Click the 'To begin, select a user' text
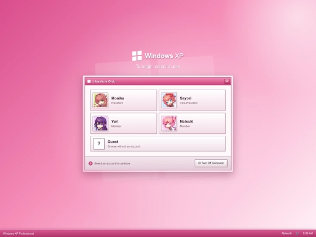316x237 pixels. pos(158,67)
